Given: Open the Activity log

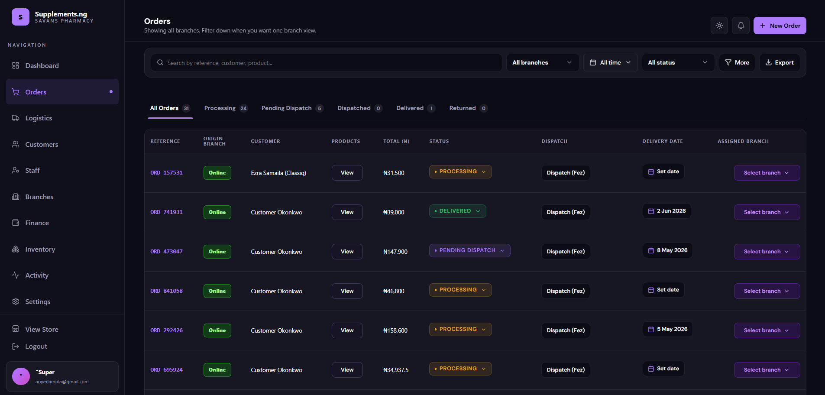Looking at the screenshot, I should click(x=37, y=275).
